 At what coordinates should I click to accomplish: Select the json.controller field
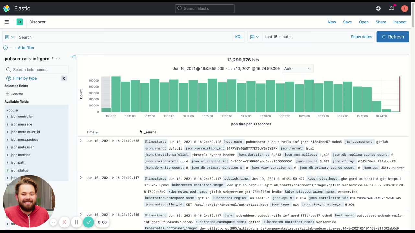22,116
